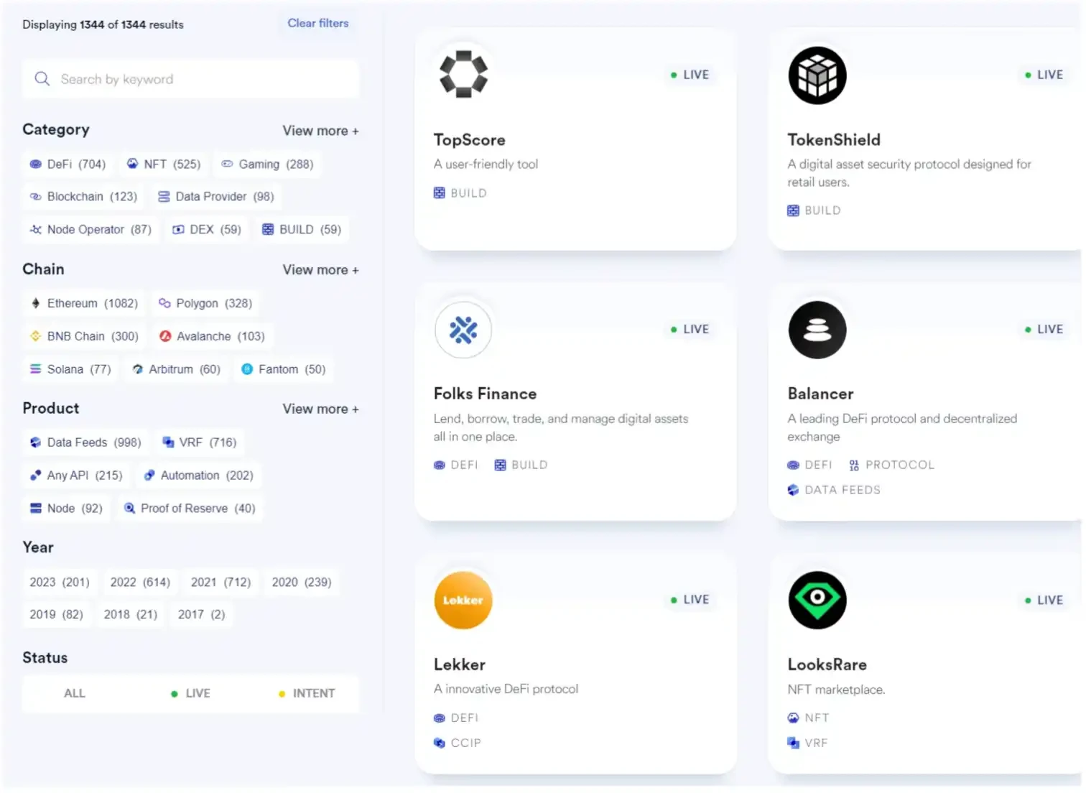Click the DEX category icon
This screenshot has height=793, width=1086.
click(x=178, y=230)
